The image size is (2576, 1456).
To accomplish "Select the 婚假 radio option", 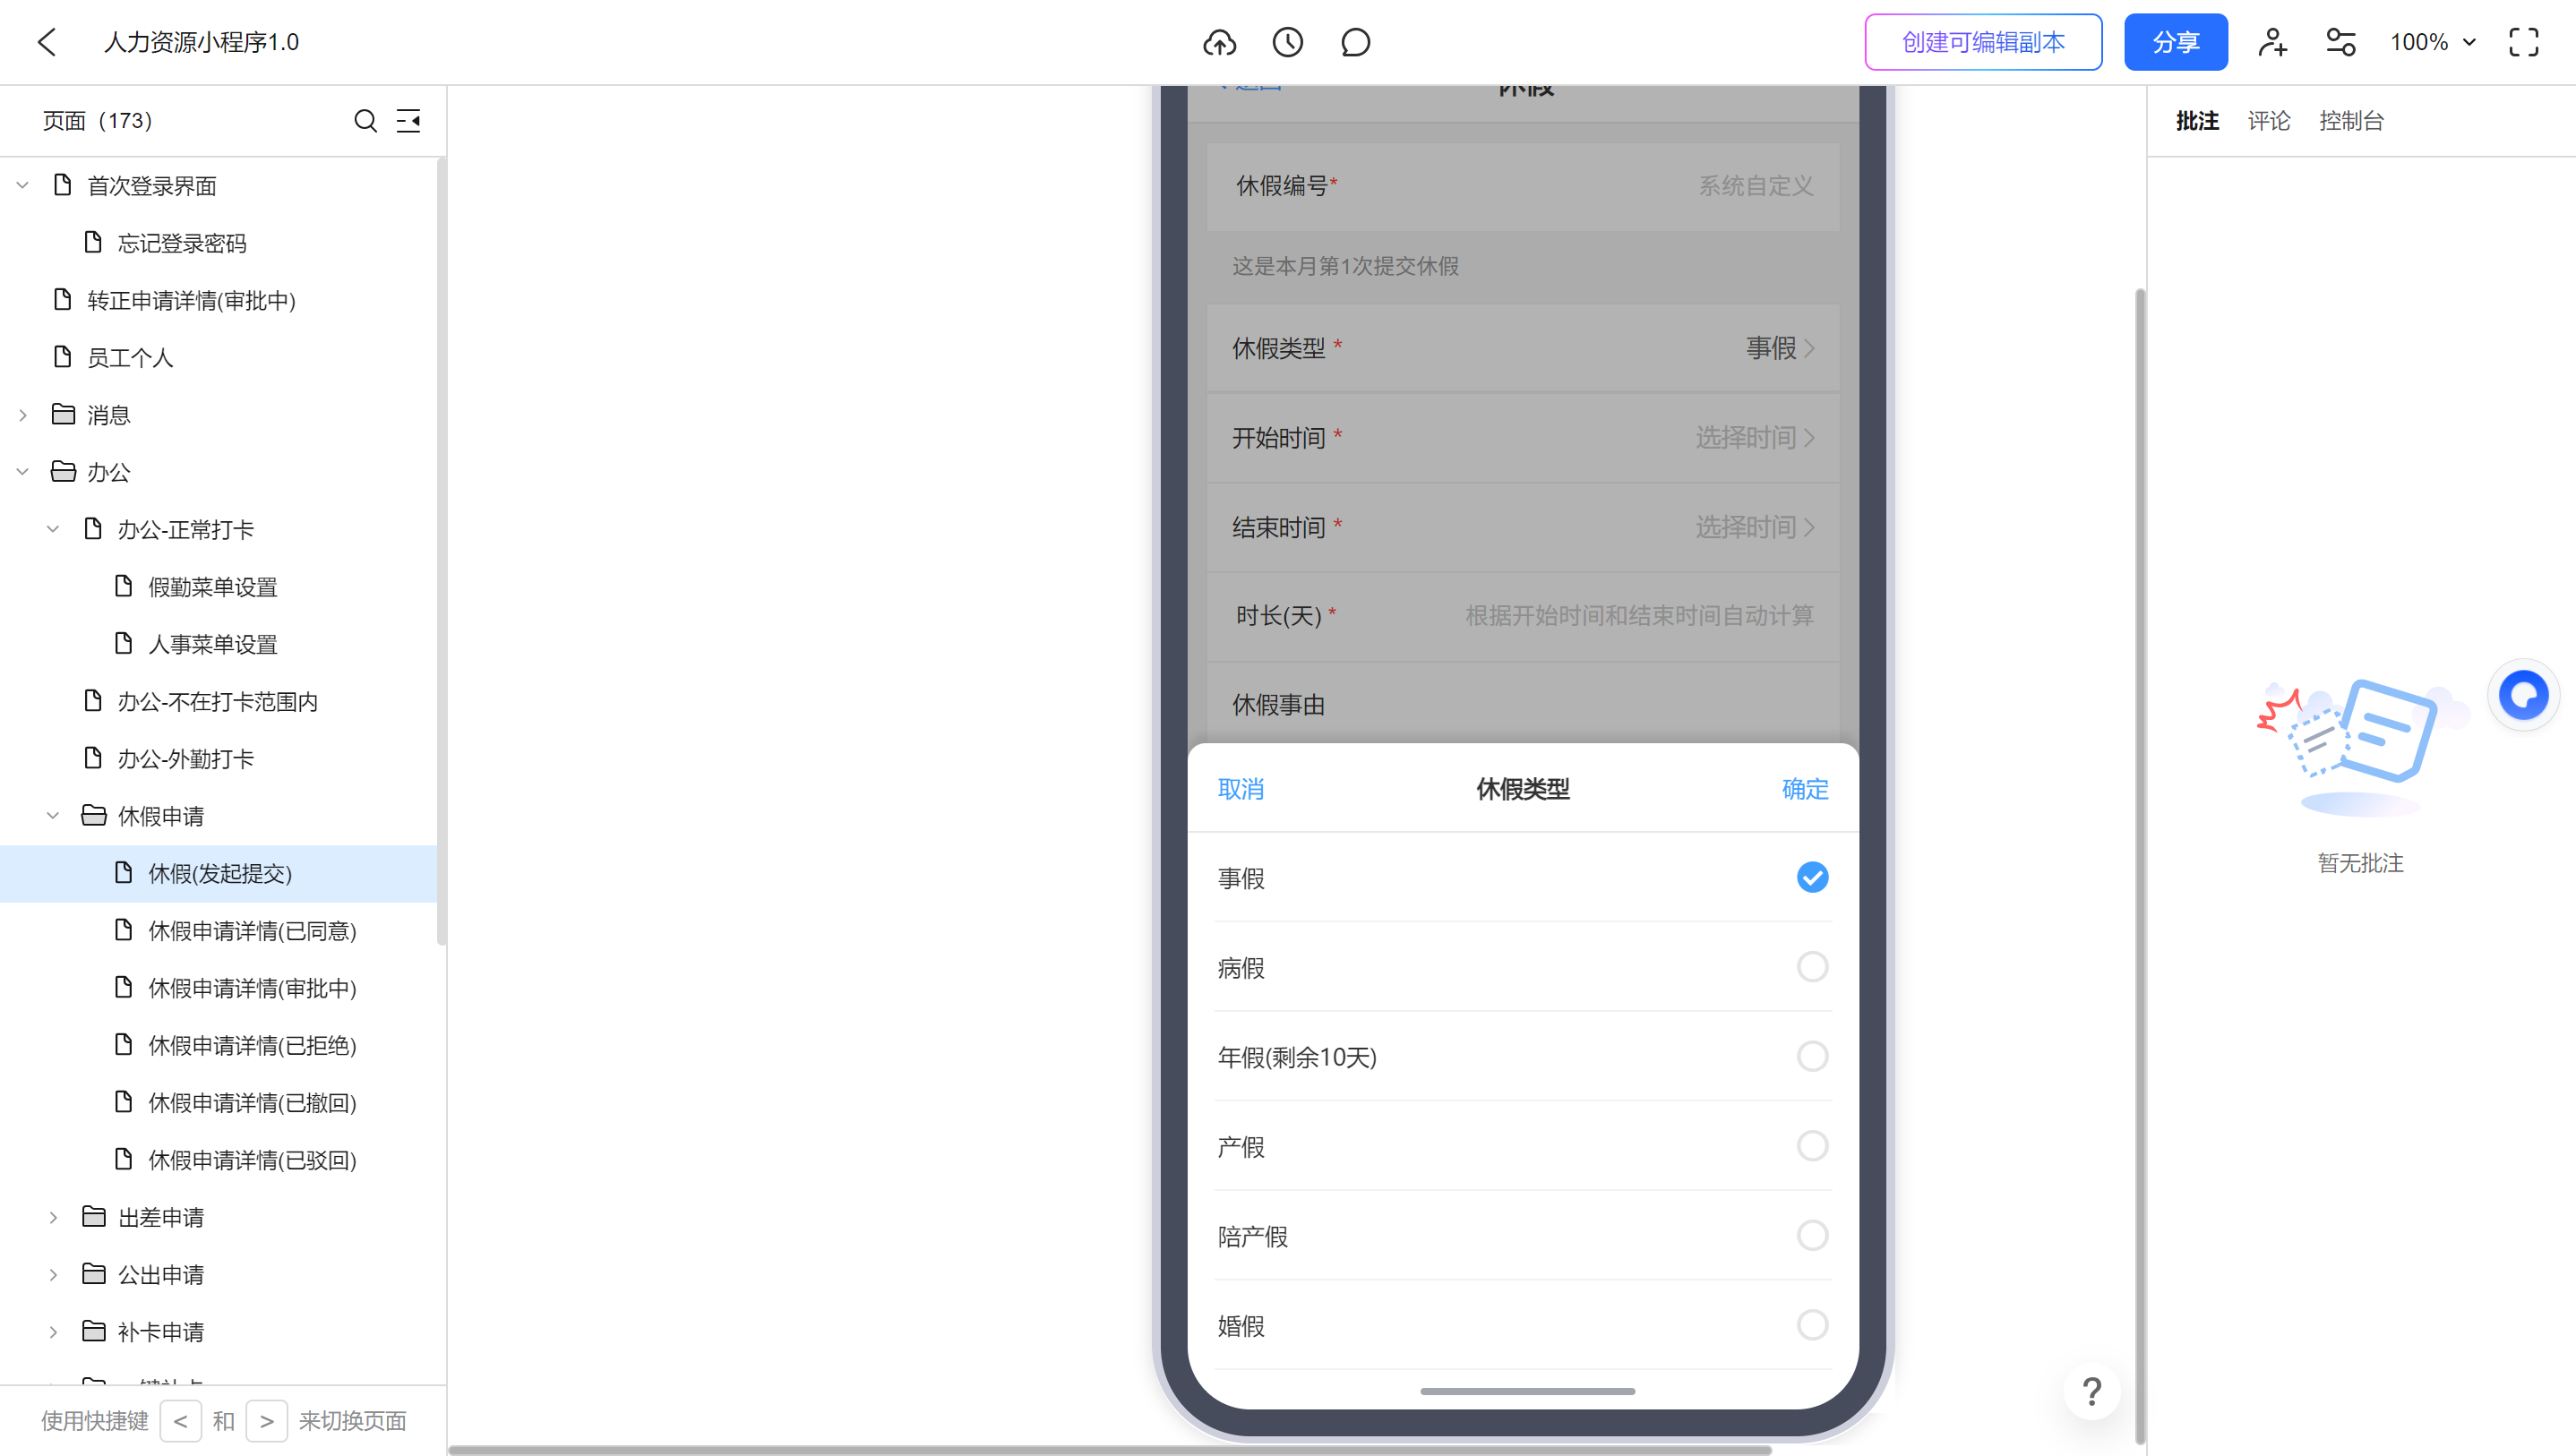I will pyautogui.click(x=1811, y=1325).
